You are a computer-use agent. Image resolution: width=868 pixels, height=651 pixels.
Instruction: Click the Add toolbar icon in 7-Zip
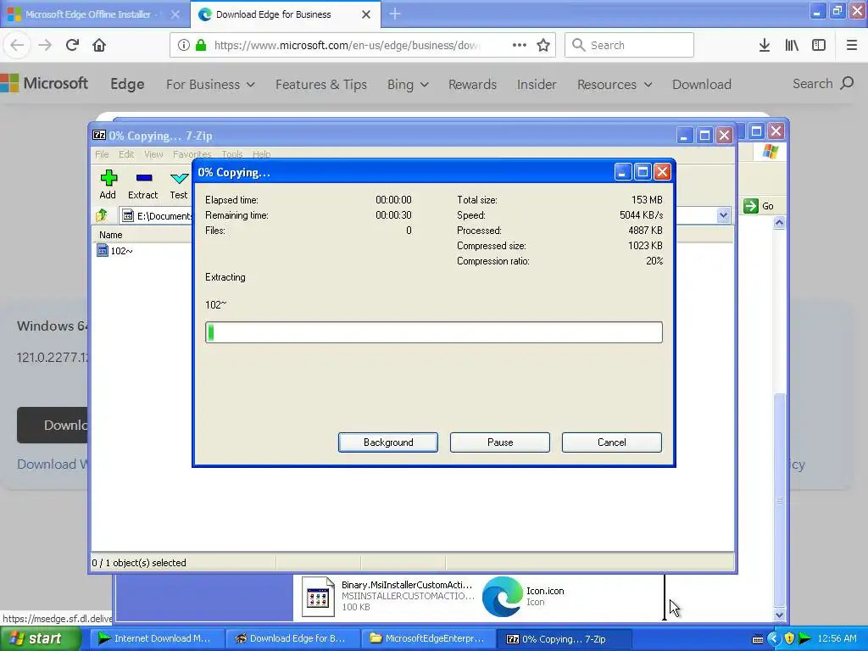pyautogui.click(x=108, y=184)
